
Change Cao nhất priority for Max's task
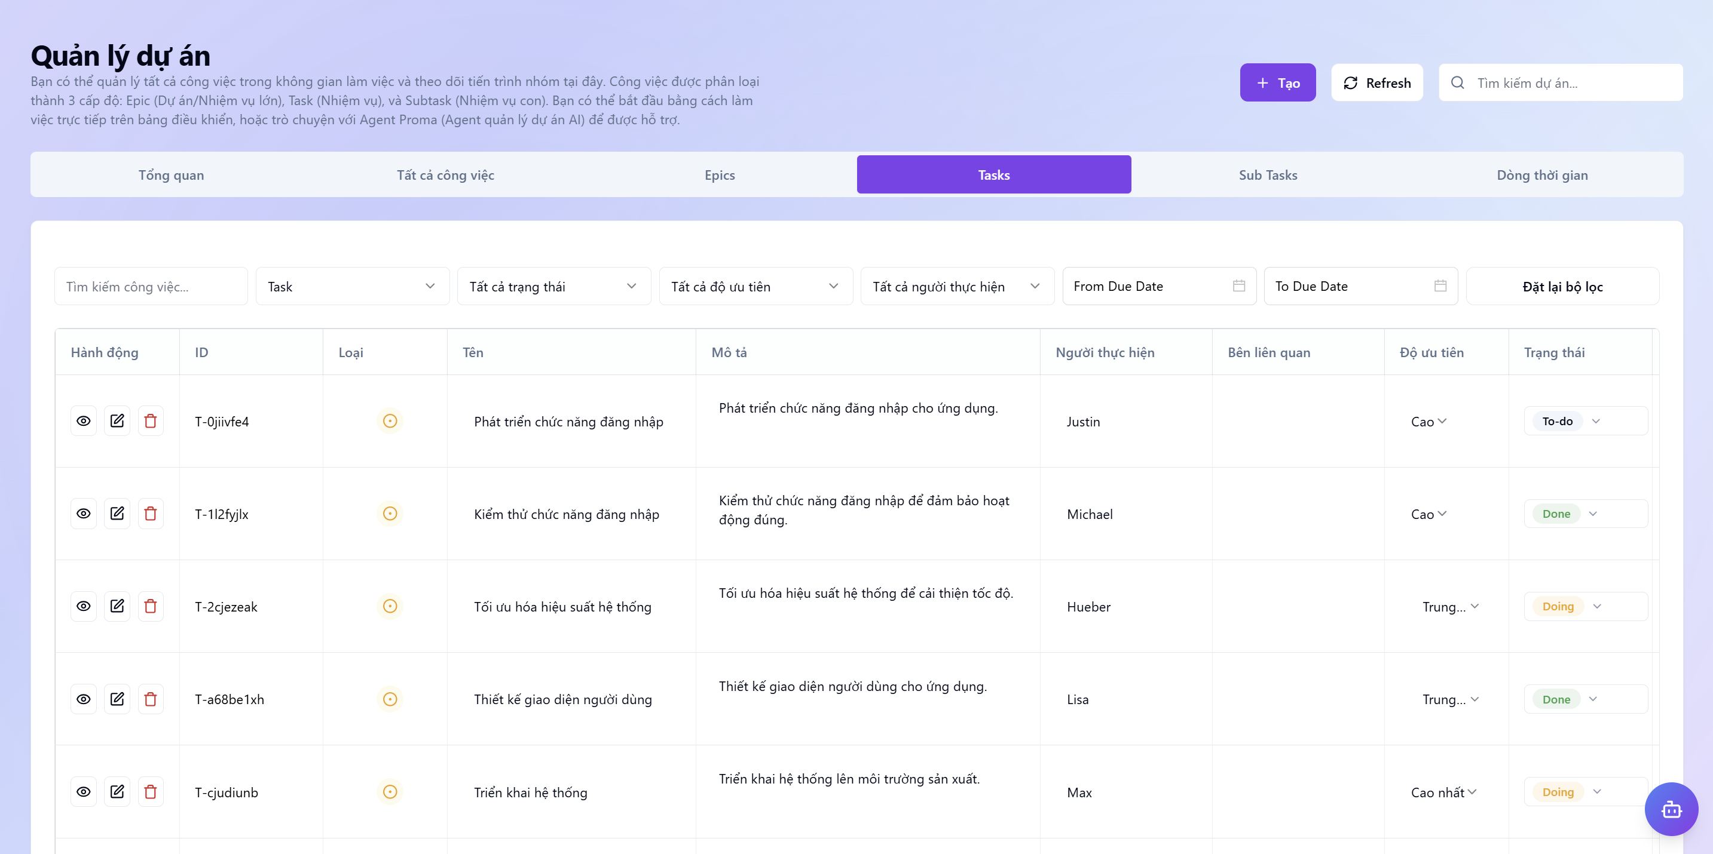click(1443, 792)
